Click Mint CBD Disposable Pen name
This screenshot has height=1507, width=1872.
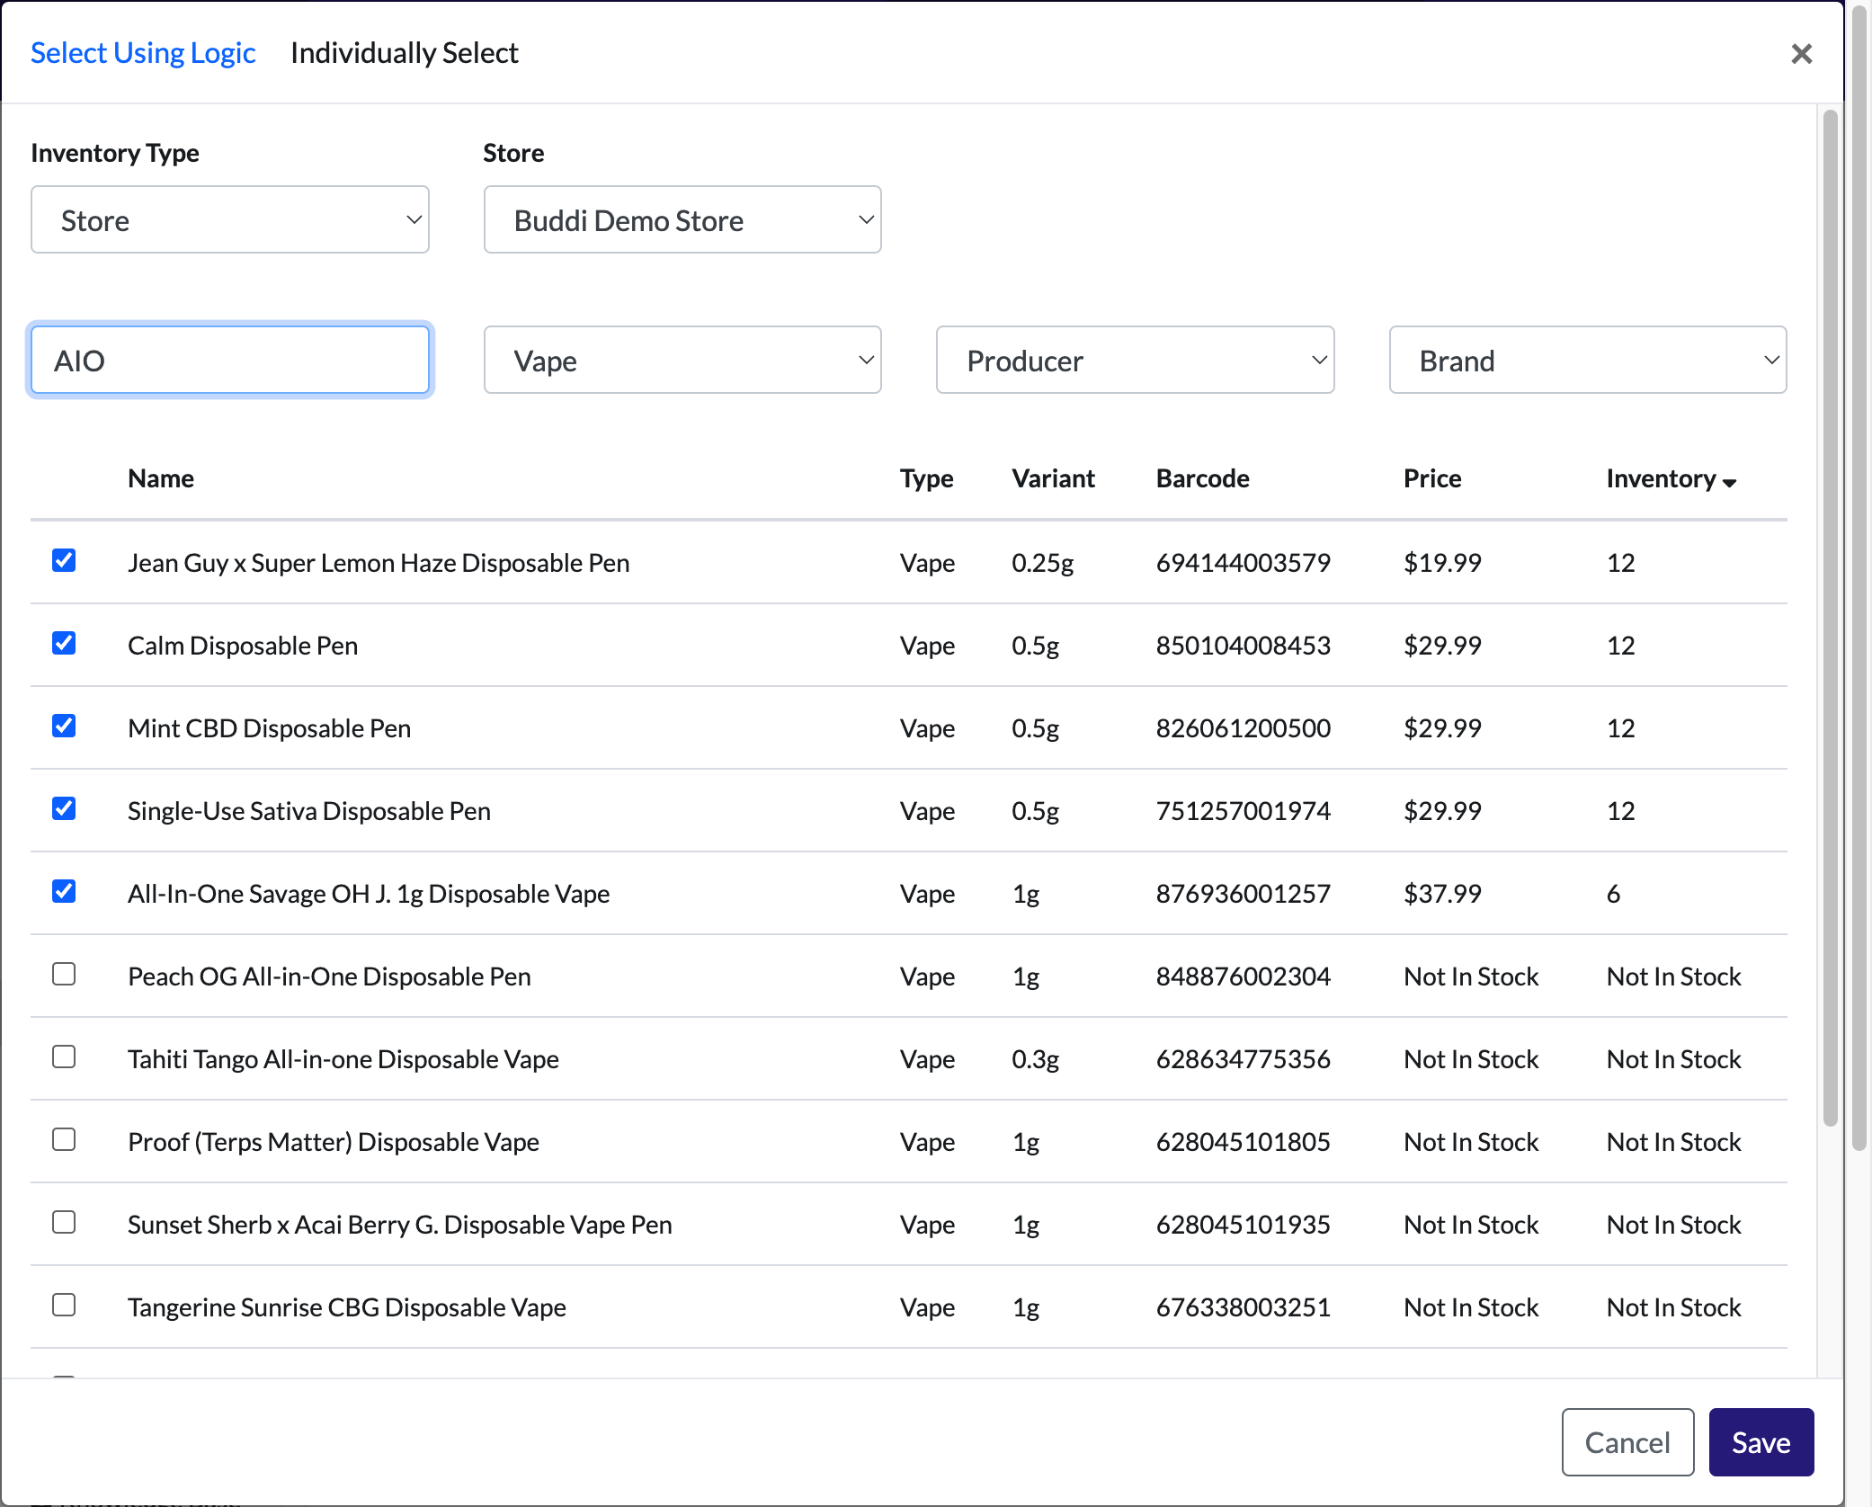tap(269, 728)
